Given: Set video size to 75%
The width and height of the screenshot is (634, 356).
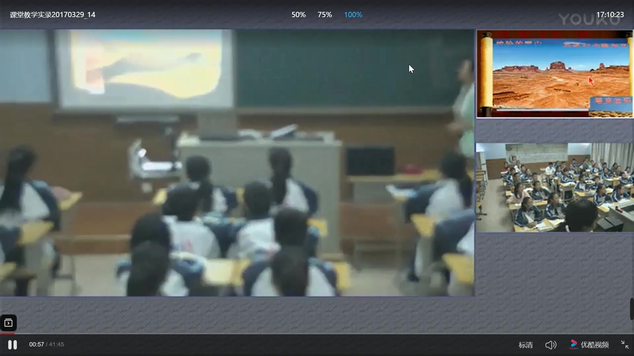Looking at the screenshot, I should click(x=325, y=15).
